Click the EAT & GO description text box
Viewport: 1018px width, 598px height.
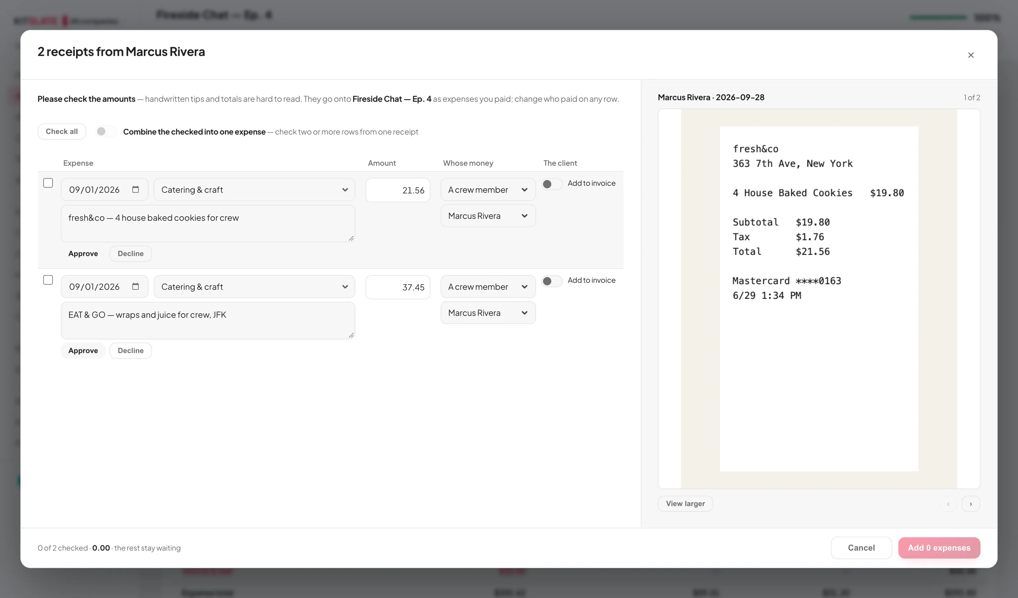click(x=208, y=320)
